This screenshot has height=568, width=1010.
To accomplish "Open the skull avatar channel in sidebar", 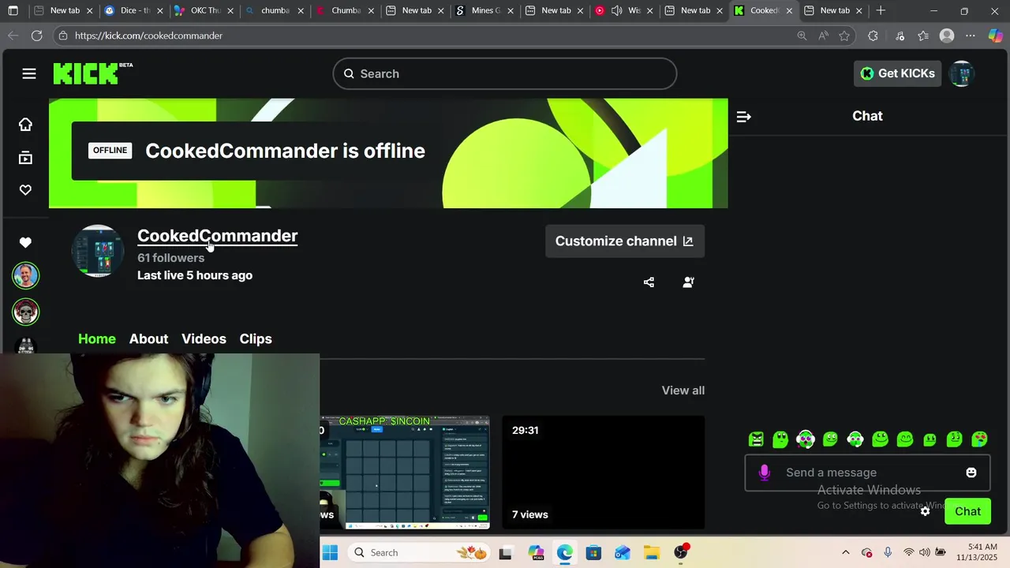I will [x=25, y=312].
